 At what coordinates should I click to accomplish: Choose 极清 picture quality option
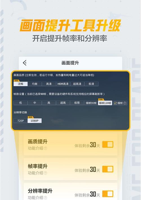91,84
